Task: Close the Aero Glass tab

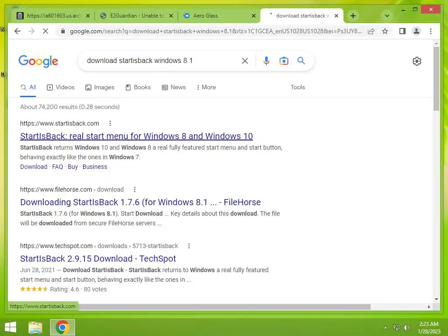Action: pos(254,16)
